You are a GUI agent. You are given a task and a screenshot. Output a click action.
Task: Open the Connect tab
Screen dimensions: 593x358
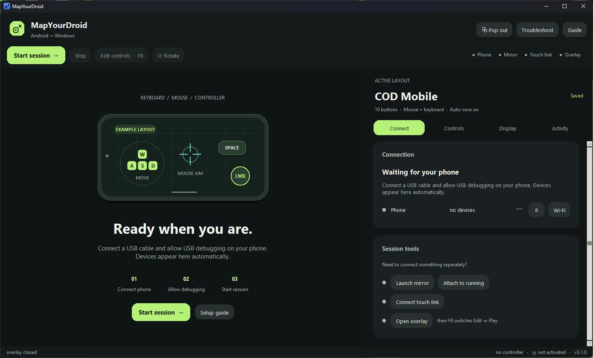pos(399,128)
